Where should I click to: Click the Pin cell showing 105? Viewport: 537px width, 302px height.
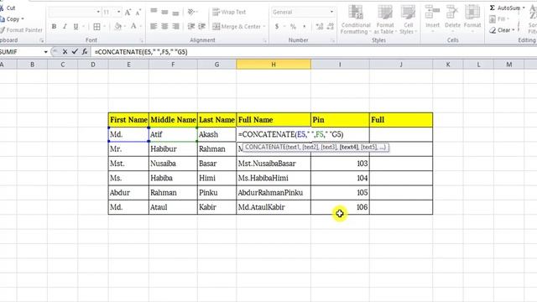click(x=340, y=192)
